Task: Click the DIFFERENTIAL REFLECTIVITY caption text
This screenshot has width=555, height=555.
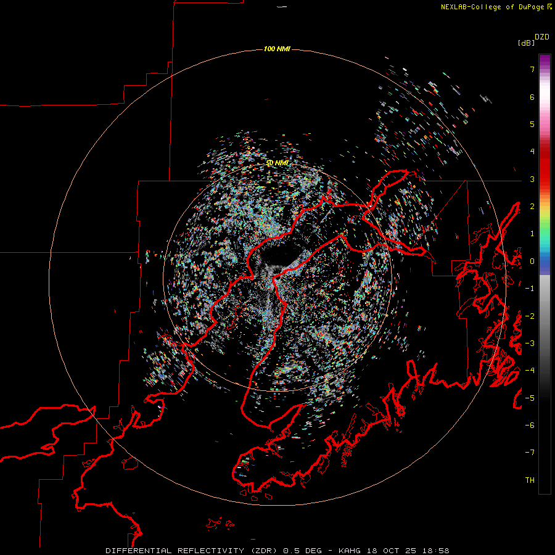Action: [x=175, y=551]
